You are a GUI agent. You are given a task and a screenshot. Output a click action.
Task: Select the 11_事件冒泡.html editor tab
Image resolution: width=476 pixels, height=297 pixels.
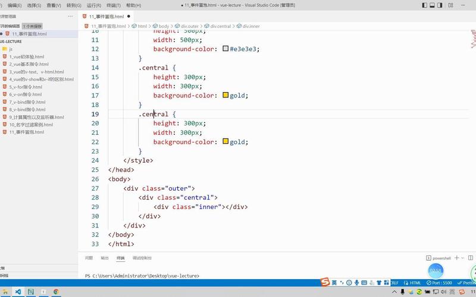point(107,17)
